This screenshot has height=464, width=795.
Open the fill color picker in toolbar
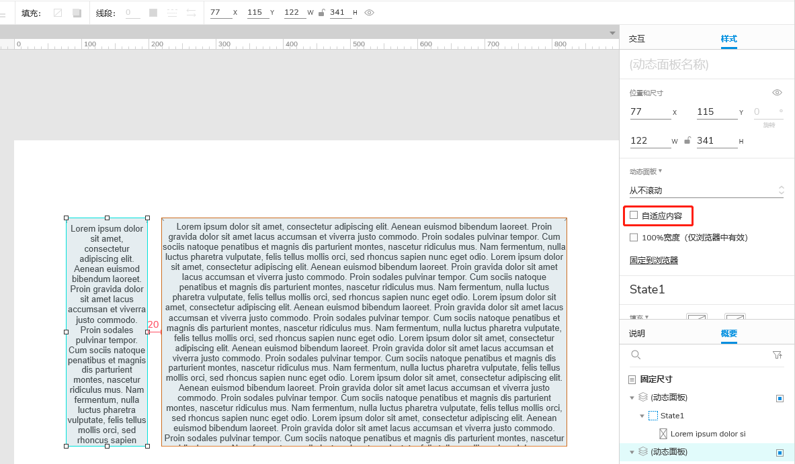[58, 13]
